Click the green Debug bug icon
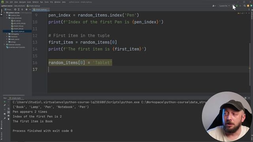The width and height of the screenshot is (253, 142). [x=236, y=6]
